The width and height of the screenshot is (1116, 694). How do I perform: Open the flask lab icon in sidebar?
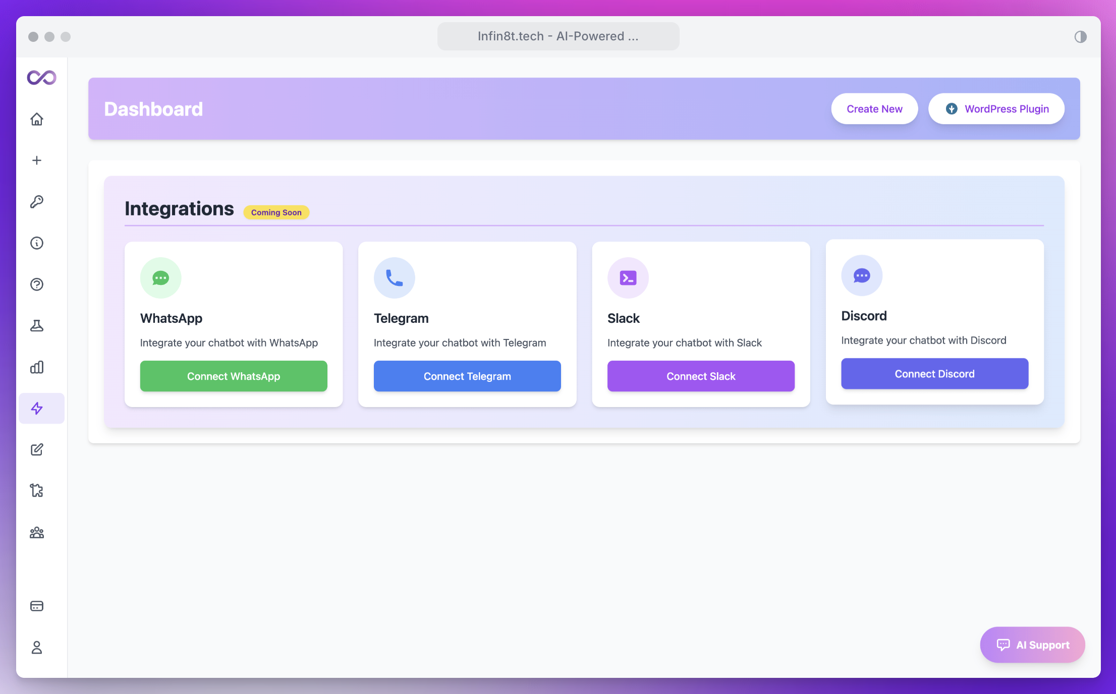click(37, 326)
